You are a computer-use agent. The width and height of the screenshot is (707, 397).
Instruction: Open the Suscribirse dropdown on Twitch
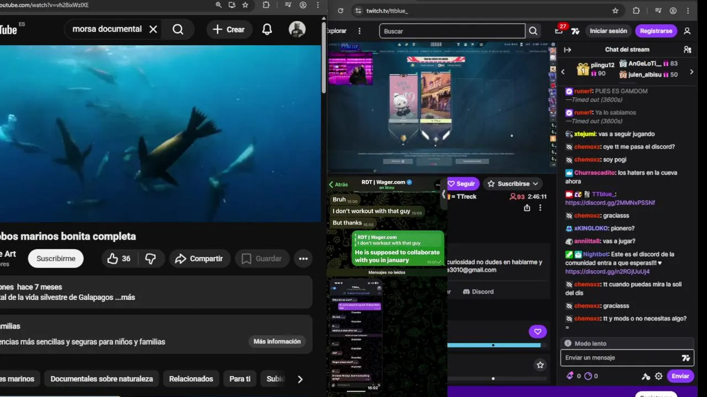(513, 184)
